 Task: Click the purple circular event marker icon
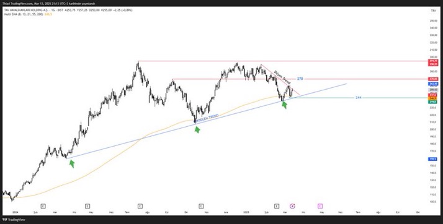[292, 206]
